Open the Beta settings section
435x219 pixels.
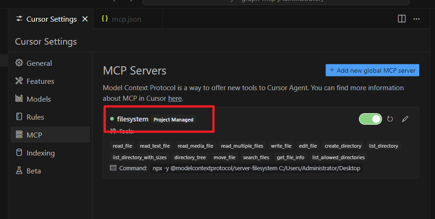point(50,171)
